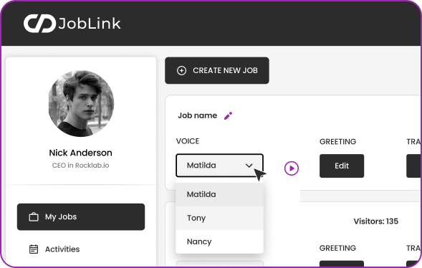
Task: Click the partially visible button under TRA column
Action: pos(414,166)
